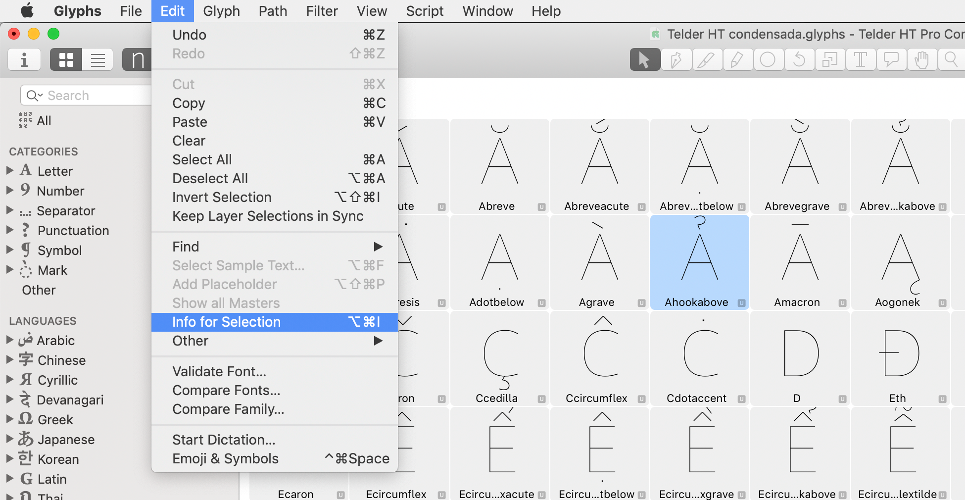The height and width of the screenshot is (500, 965).
Task: Select the Ahookabove glyph cell
Action: (x=699, y=262)
